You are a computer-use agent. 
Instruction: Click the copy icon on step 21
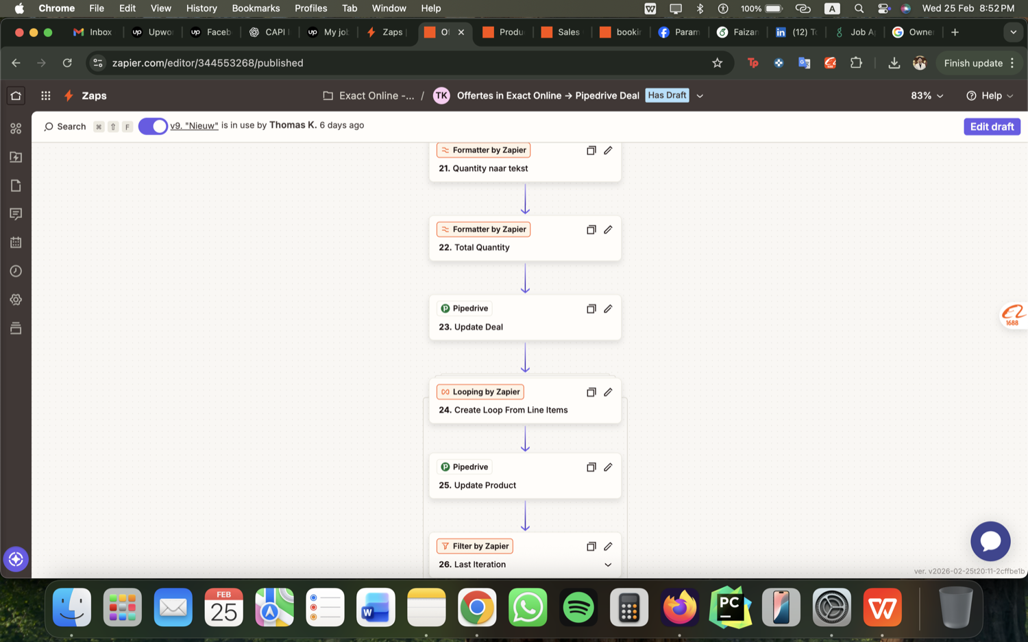click(x=591, y=150)
